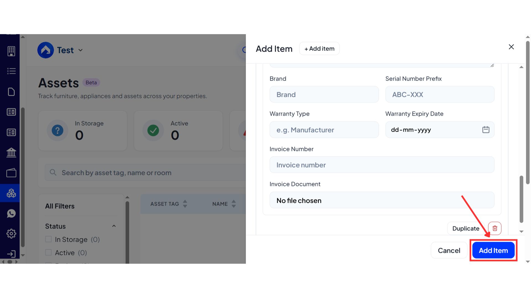Click the Duplicate button
This screenshot has height=298, width=531.
[x=466, y=228]
